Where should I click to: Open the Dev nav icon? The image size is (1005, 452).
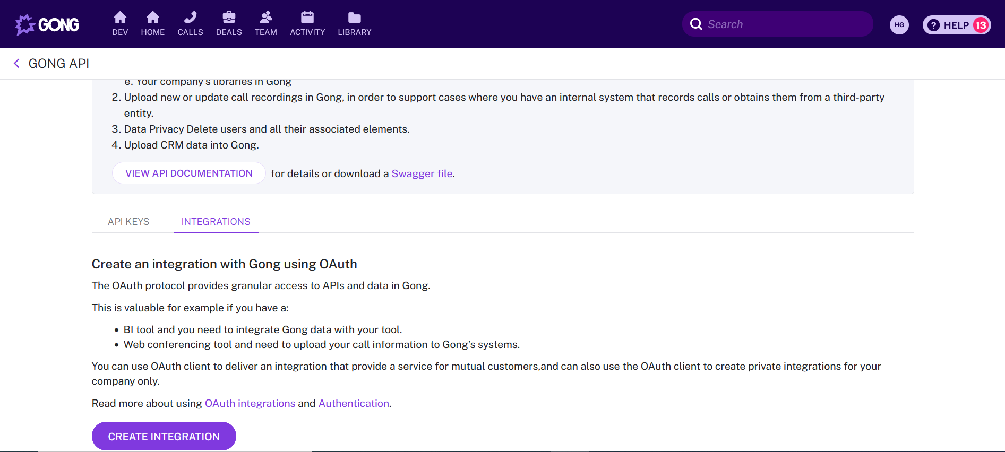(x=120, y=18)
